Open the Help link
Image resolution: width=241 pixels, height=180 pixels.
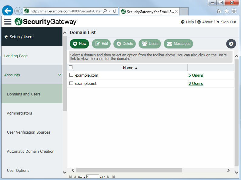coord(187,22)
